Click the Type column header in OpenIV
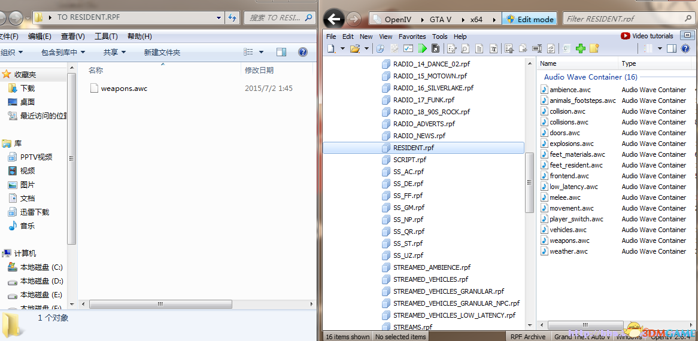The height and width of the screenshot is (341, 698). click(x=654, y=63)
